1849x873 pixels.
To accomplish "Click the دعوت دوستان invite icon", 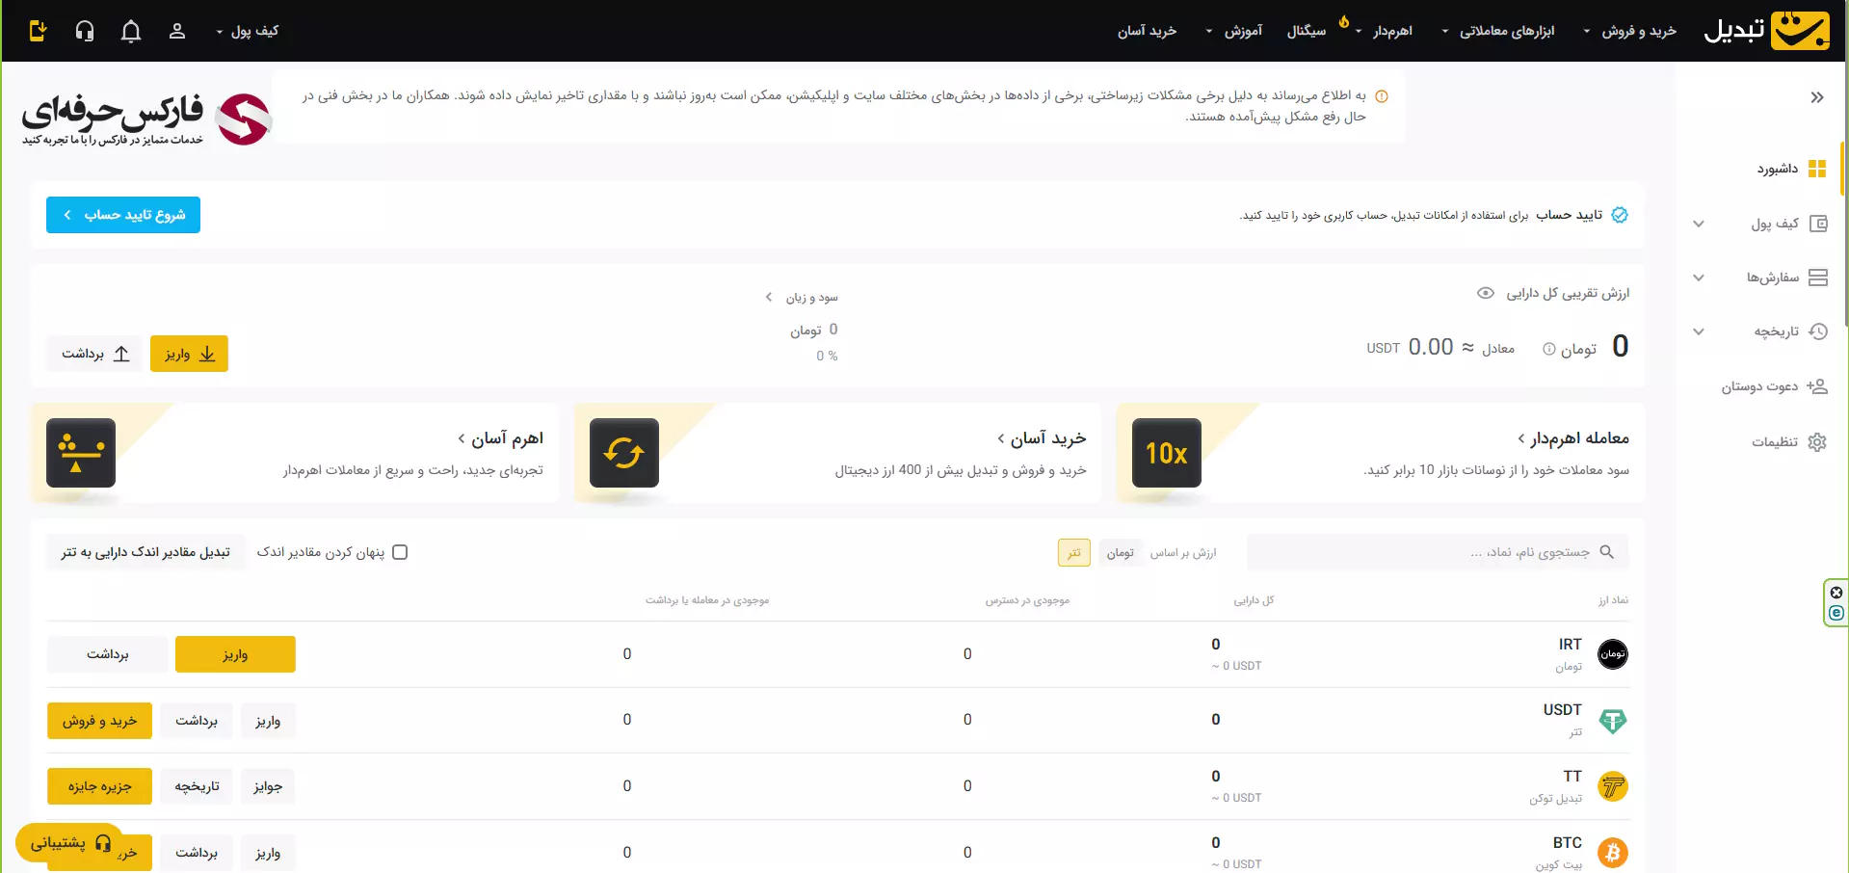I will pyautogui.click(x=1817, y=386).
